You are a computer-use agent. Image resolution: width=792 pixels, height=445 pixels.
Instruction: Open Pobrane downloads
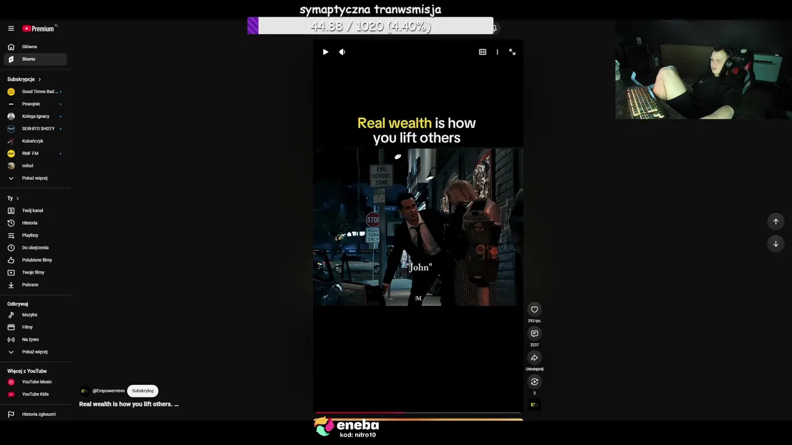point(35,285)
